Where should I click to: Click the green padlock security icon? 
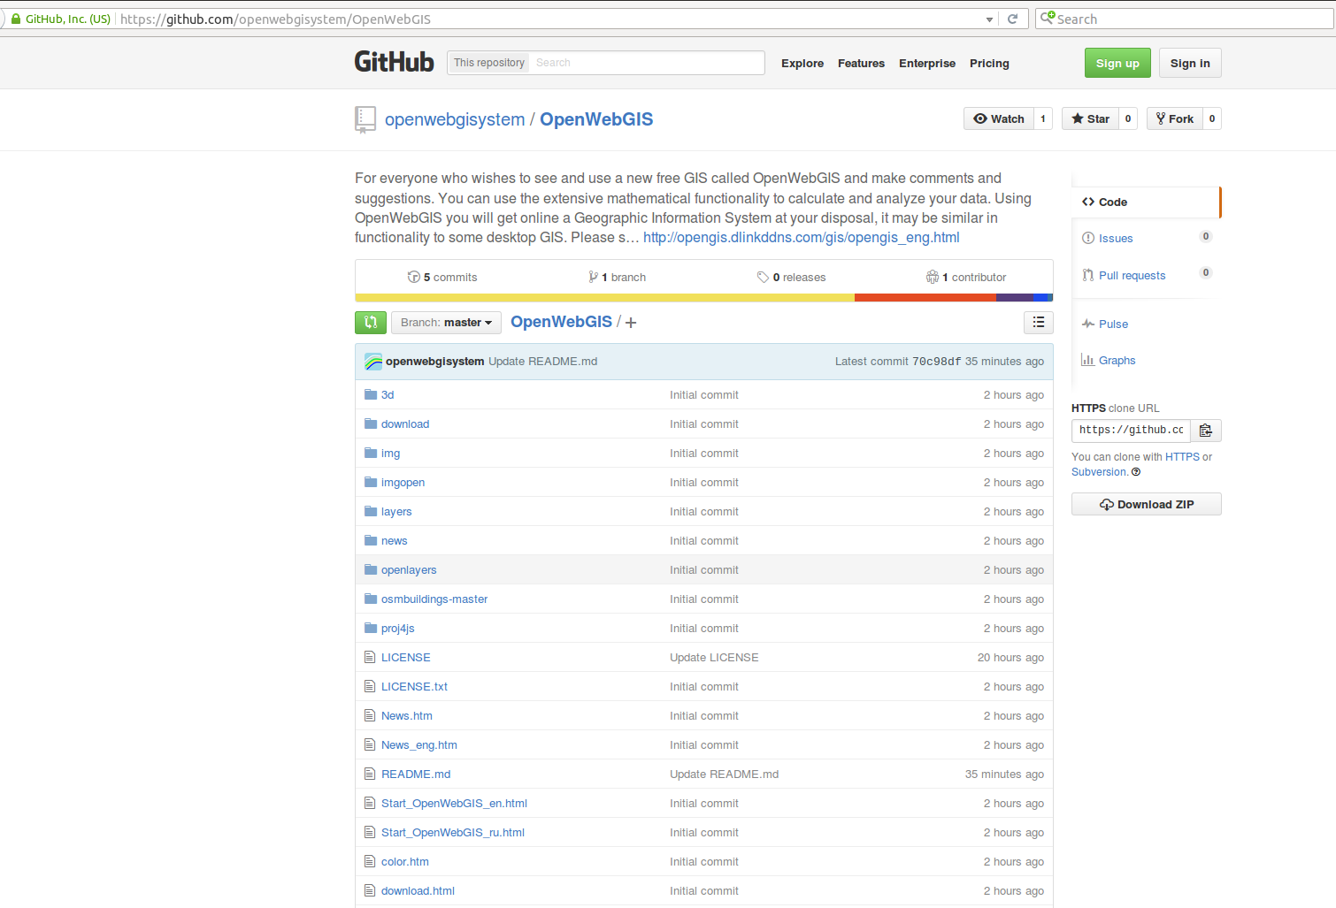tap(15, 19)
